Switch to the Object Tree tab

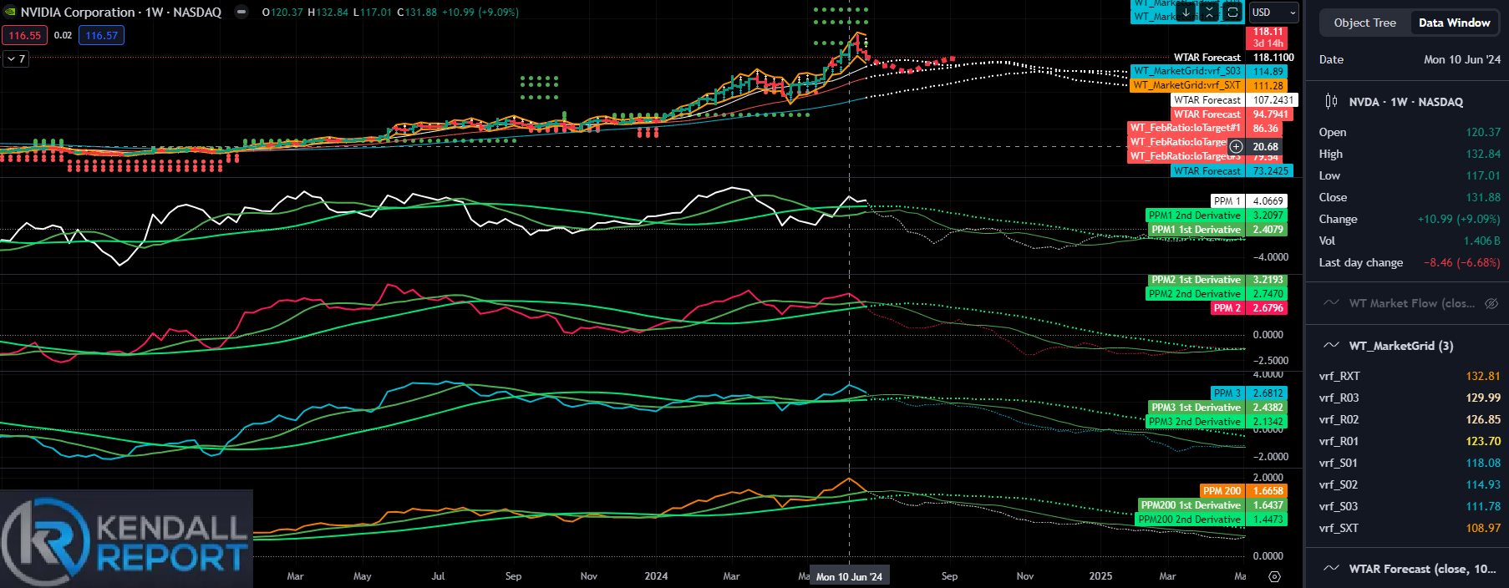coord(1364,23)
